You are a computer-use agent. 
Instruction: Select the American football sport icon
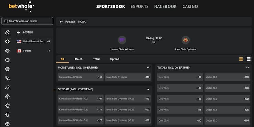(8, 33)
